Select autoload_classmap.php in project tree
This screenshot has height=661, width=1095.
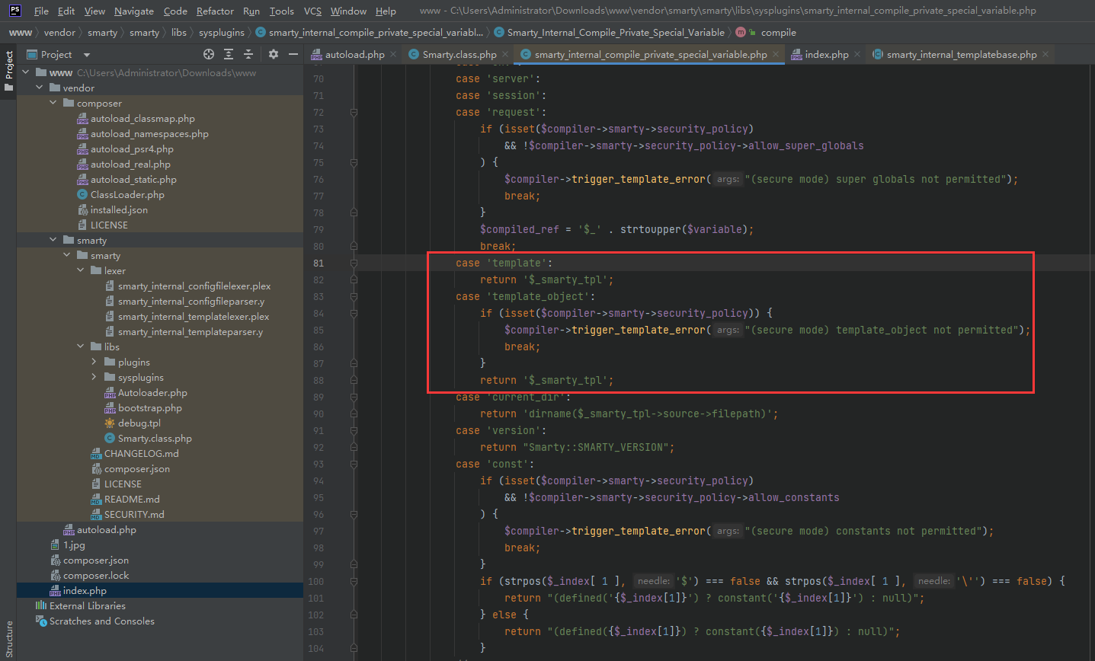click(142, 118)
